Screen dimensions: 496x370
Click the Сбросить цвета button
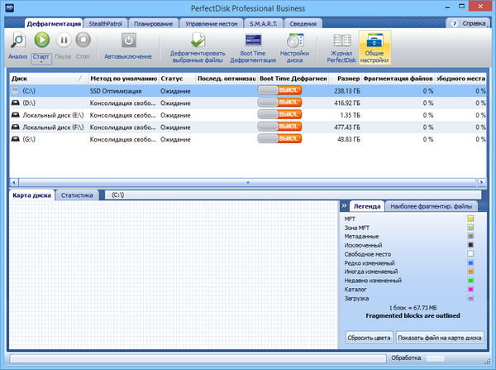click(x=369, y=337)
